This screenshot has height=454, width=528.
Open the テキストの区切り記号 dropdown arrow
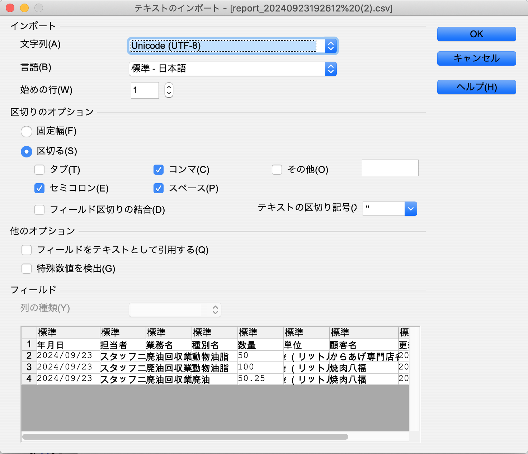tap(411, 209)
